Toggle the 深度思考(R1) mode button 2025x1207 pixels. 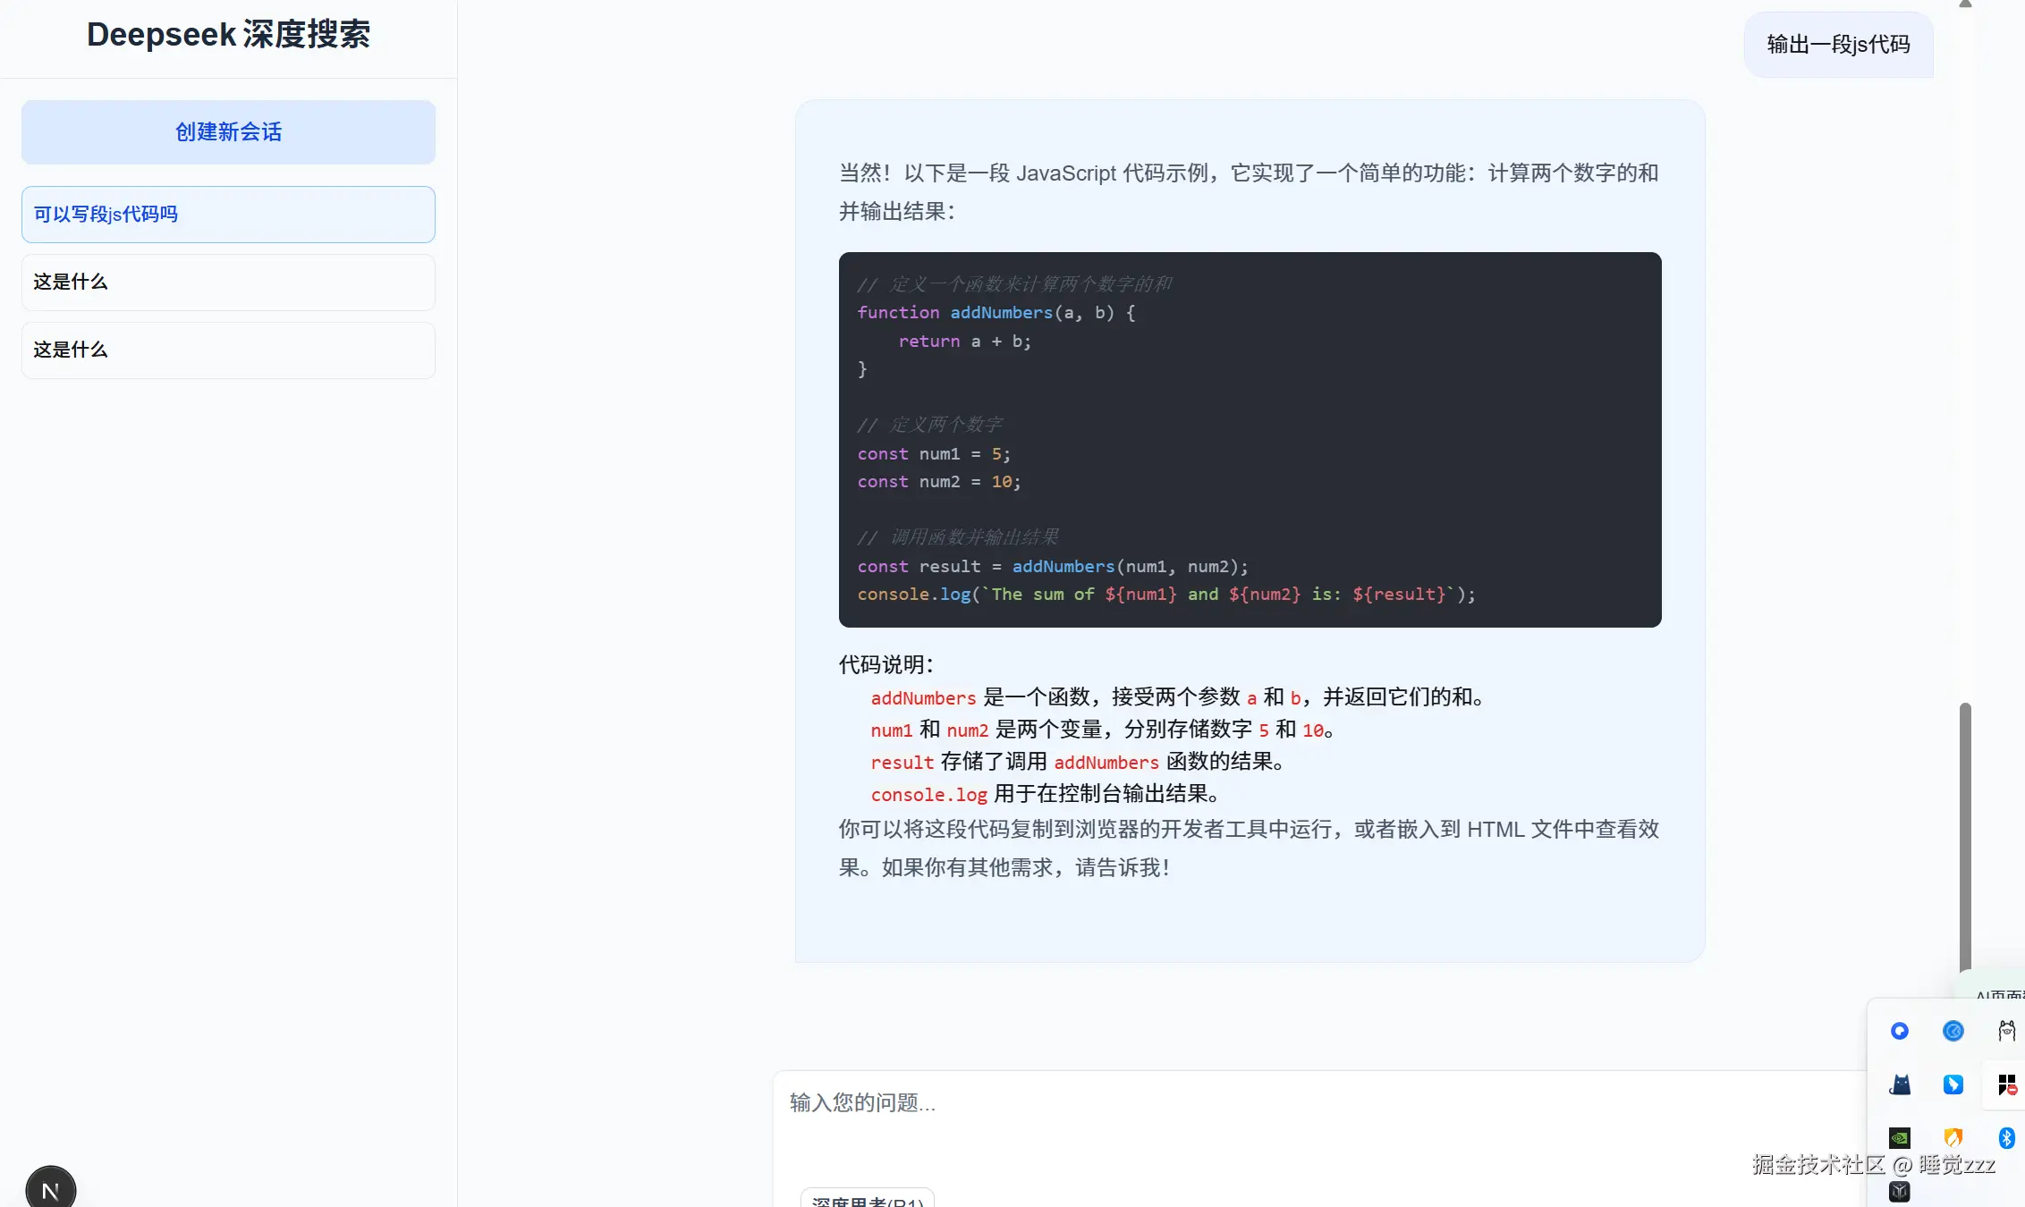[867, 1200]
